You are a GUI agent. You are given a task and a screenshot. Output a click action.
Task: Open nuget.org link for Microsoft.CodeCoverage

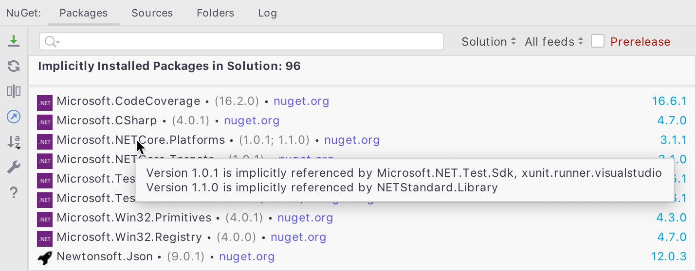301,102
